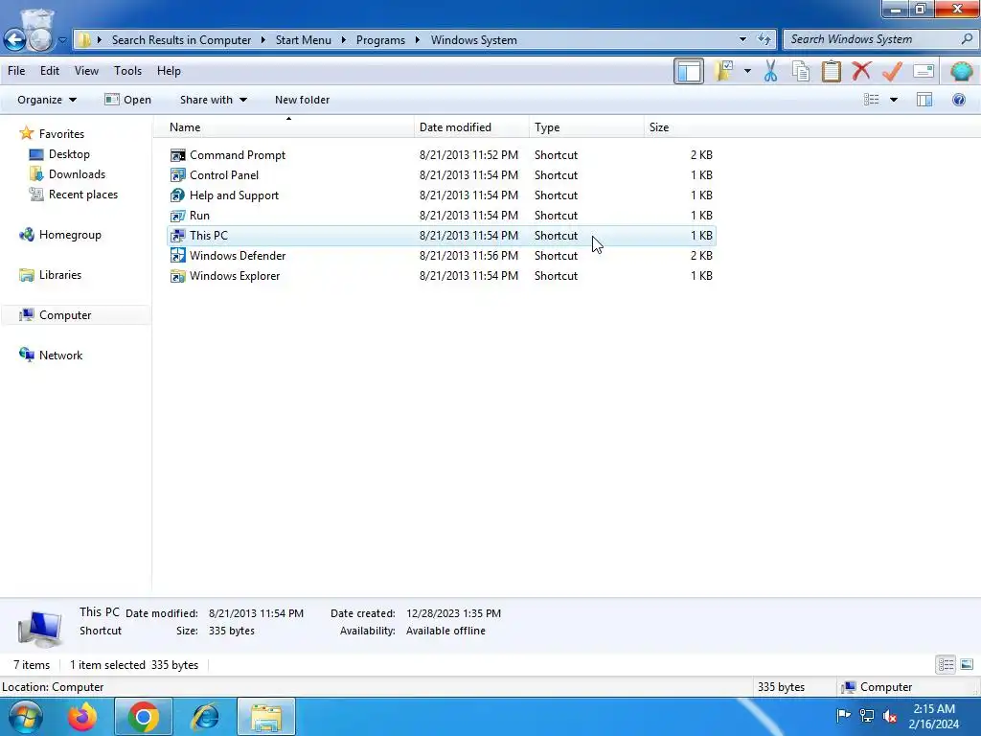Open the address bar history dropdown
Screen dimensions: 981x736
[742, 39]
